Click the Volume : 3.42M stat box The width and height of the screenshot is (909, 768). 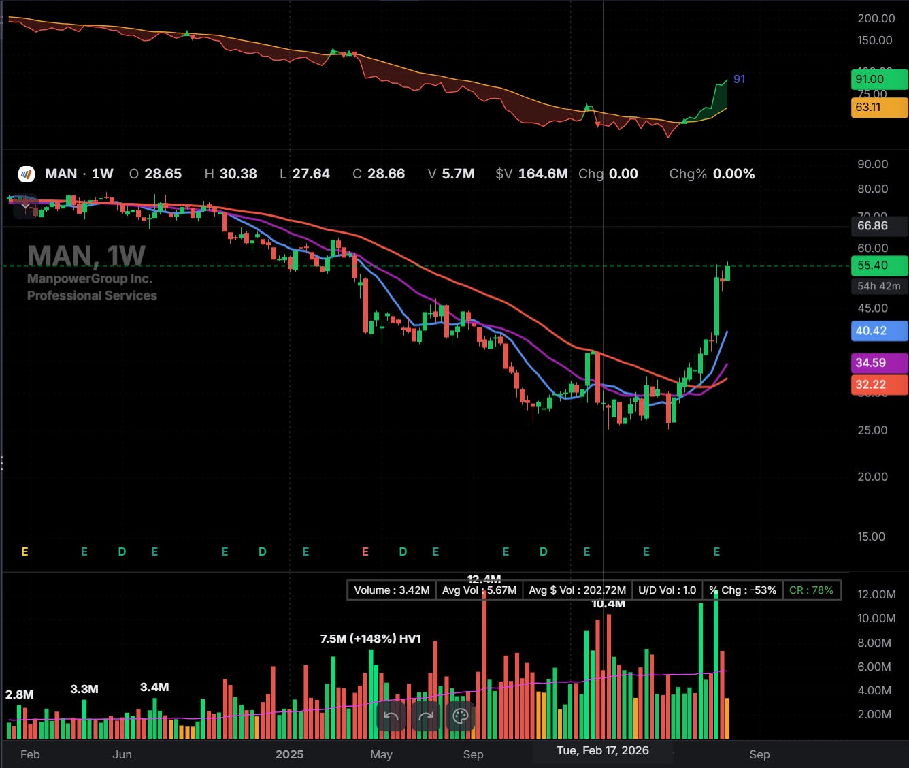[x=392, y=590]
